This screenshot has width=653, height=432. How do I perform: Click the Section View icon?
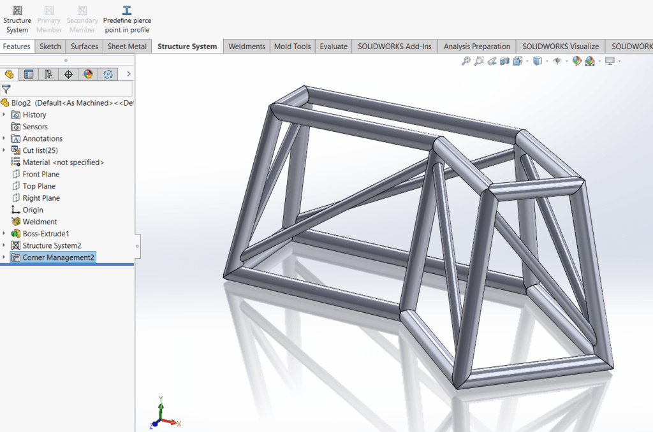coord(504,61)
